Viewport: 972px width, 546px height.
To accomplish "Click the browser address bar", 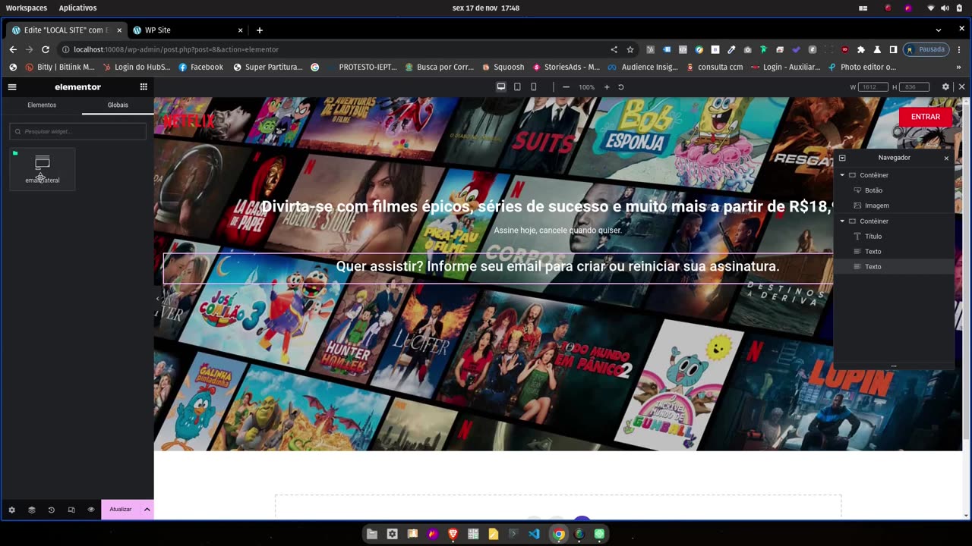I will 334,49.
